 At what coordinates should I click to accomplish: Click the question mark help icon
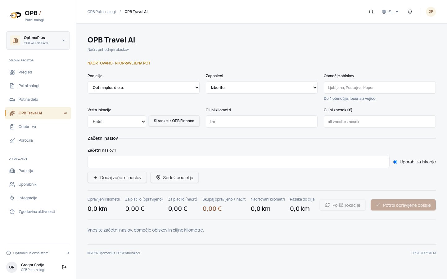pyautogui.click(x=9, y=253)
